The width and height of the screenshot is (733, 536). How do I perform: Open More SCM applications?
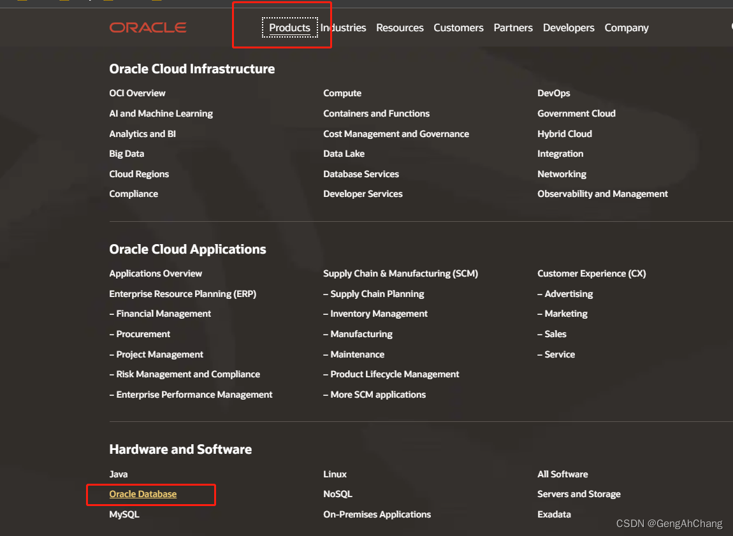374,395
